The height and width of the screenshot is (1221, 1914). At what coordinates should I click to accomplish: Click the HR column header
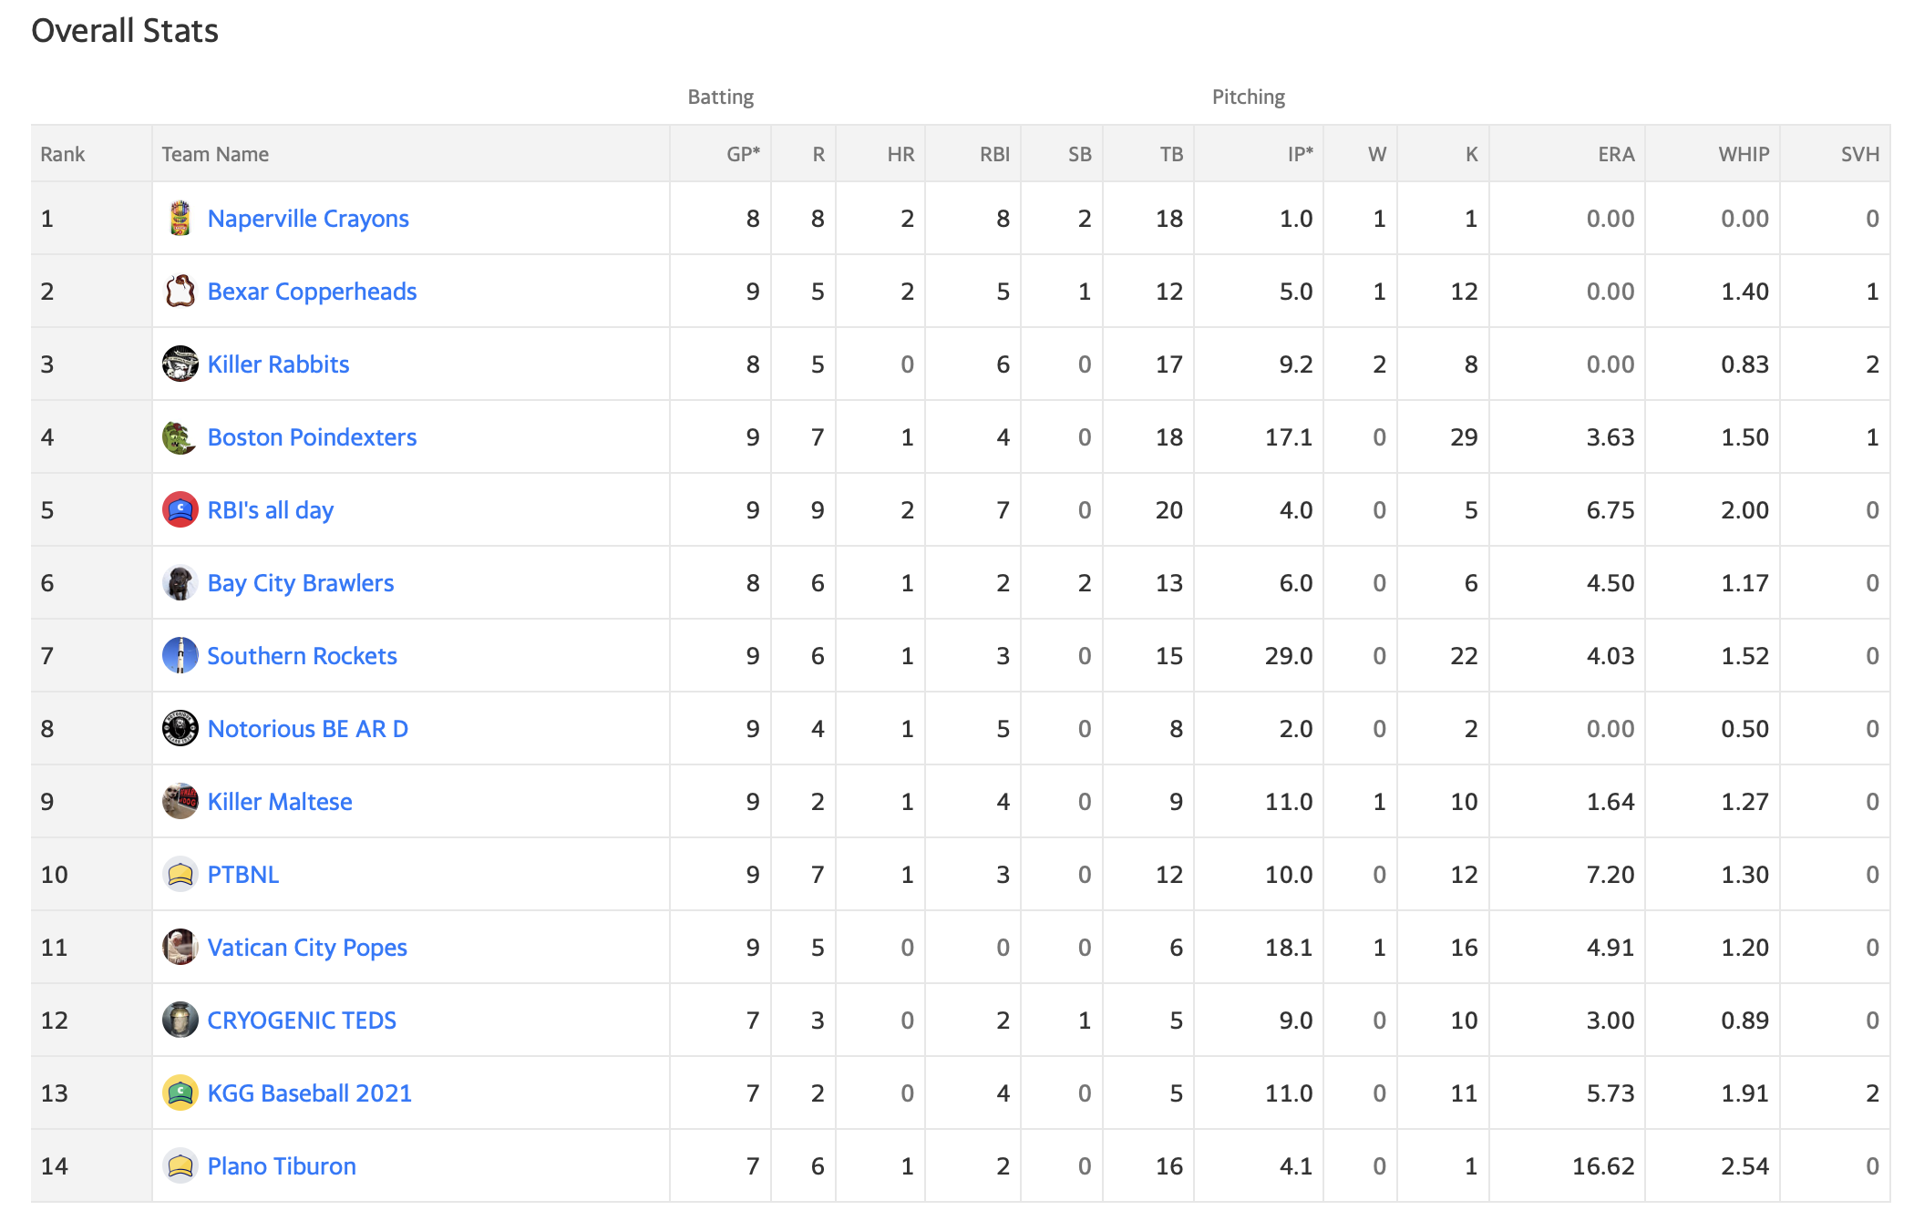coord(900,154)
